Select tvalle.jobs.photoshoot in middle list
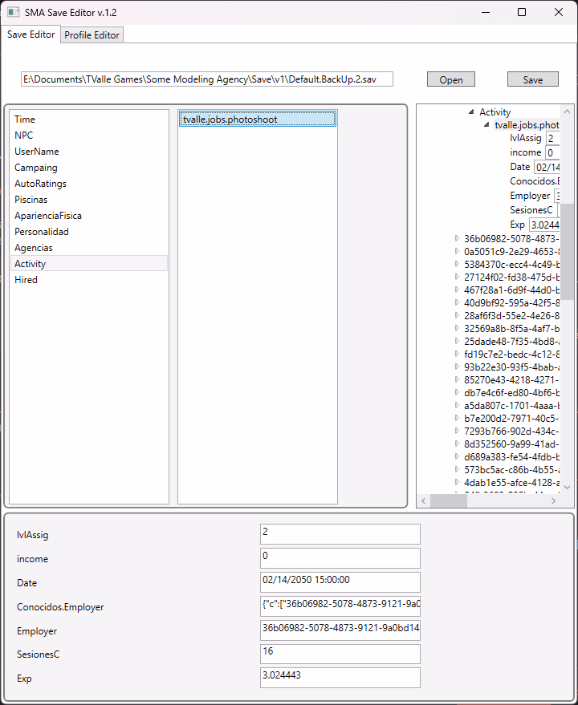578x705 pixels. (257, 120)
